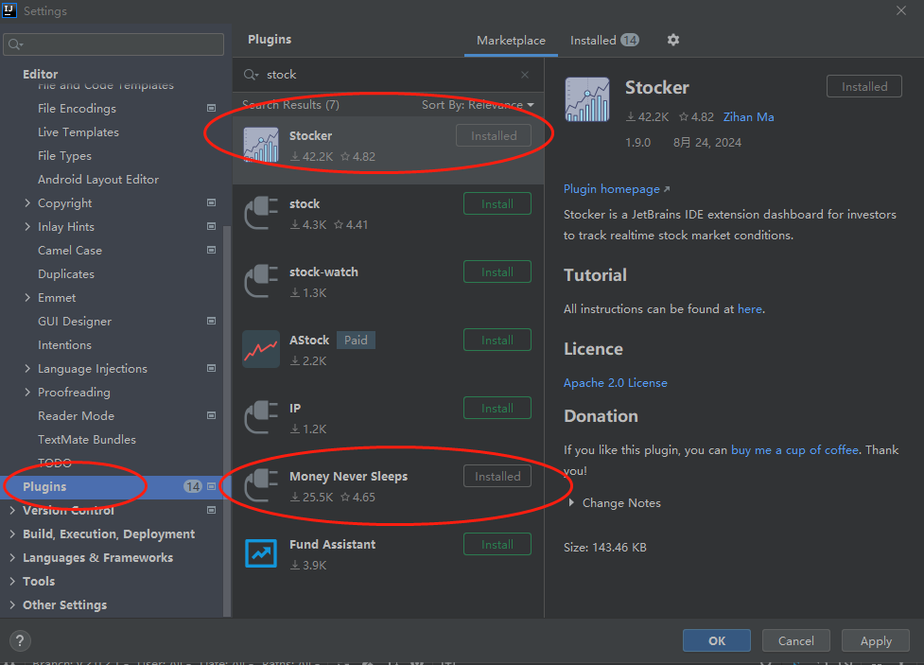Expand the Emmet settings node

pos(27,297)
